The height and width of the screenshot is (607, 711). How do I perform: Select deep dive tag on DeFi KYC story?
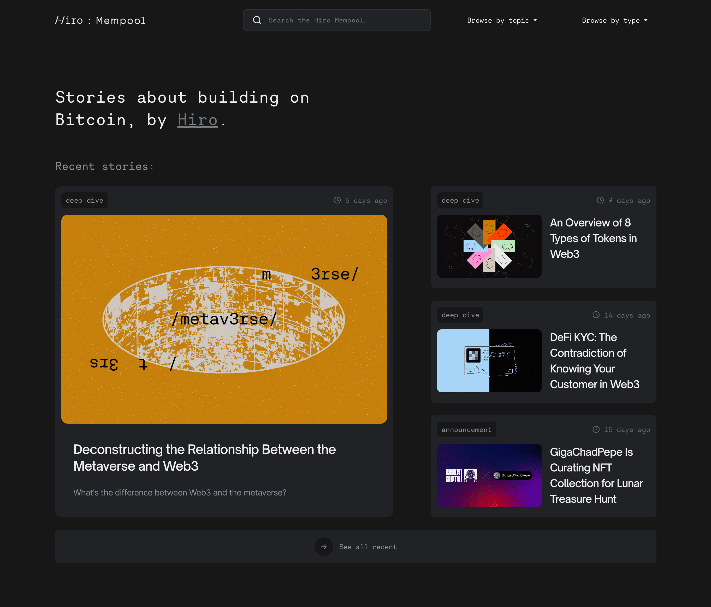[460, 315]
